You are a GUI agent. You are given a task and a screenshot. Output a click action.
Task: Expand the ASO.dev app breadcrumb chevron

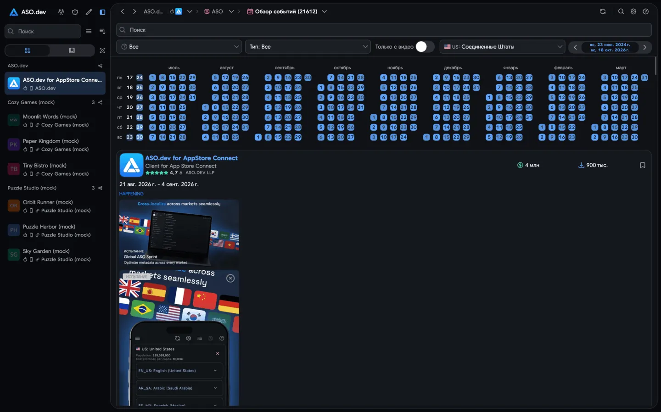pos(190,11)
